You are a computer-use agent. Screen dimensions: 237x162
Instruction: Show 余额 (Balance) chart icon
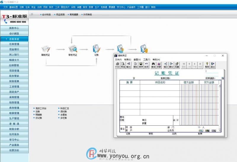click(x=159, y=65)
